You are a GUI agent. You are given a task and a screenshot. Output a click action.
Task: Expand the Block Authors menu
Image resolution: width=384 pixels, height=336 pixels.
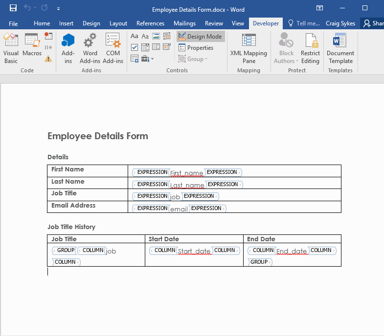pos(286,48)
